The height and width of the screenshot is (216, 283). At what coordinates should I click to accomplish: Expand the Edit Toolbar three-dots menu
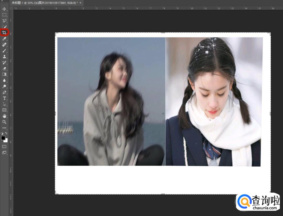click(x=4, y=128)
